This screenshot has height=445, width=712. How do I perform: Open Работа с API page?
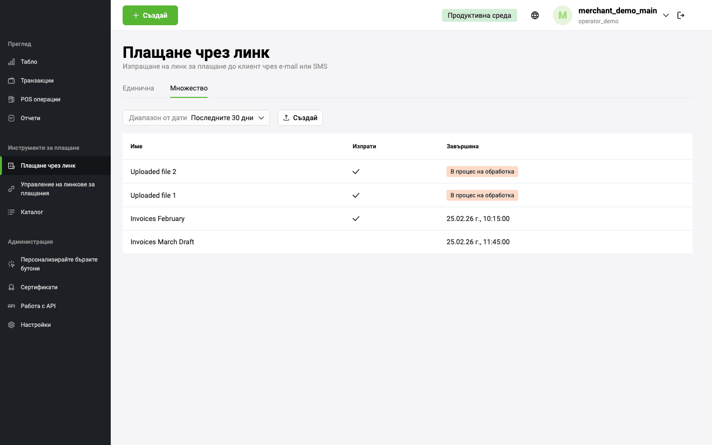click(38, 306)
